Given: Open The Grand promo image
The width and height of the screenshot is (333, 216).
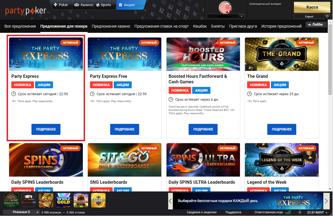Looking at the screenshot, I should point(282,54).
